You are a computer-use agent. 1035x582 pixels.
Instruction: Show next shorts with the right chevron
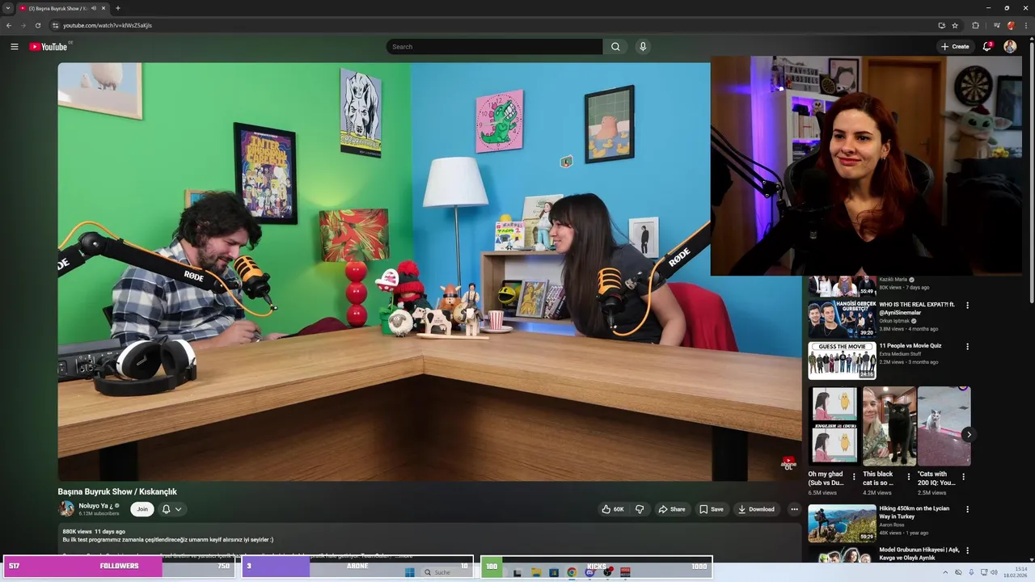pos(969,435)
